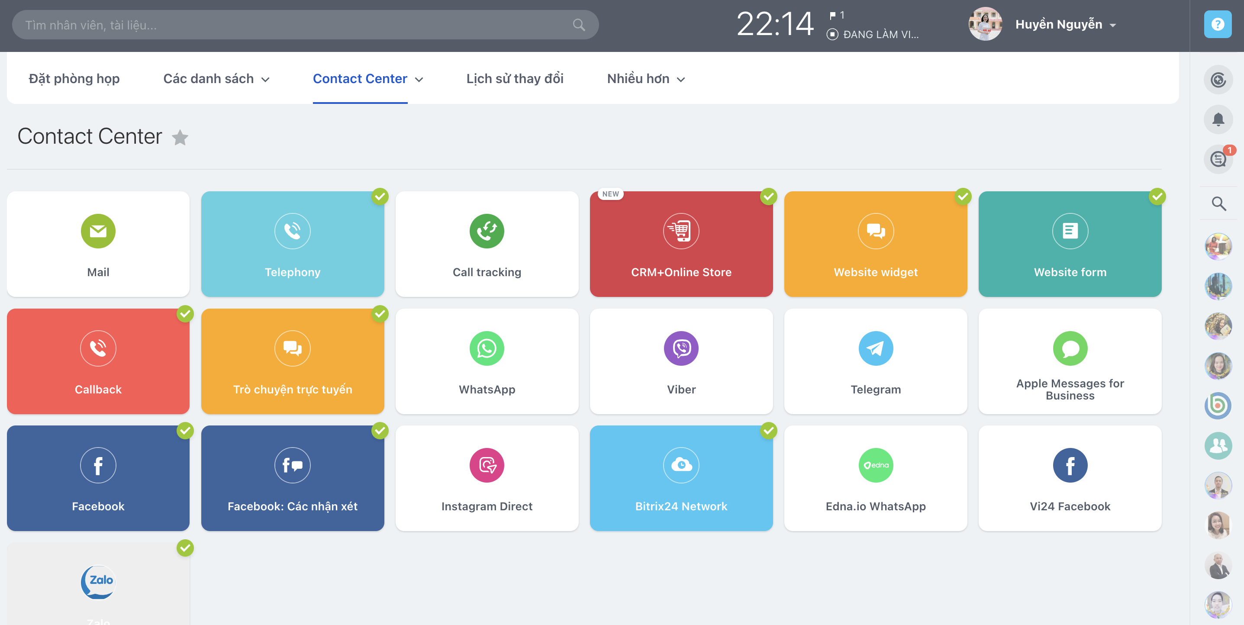
Task: Click the search magnifier in top bar
Action: point(579,25)
